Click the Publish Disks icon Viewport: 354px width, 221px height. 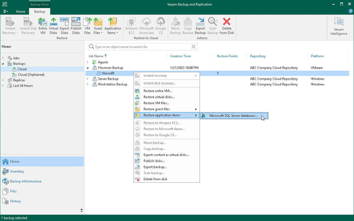coord(76,25)
